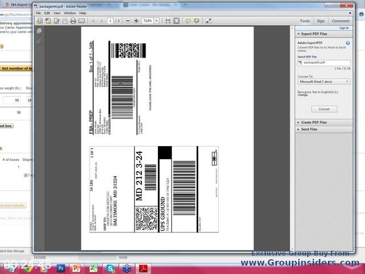This screenshot has width=365, height=274.
Task: Click the box weight 50 field in browser
Action: point(11,100)
